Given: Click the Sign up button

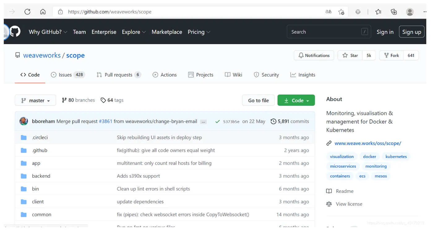Looking at the screenshot, I should (x=412, y=32).
